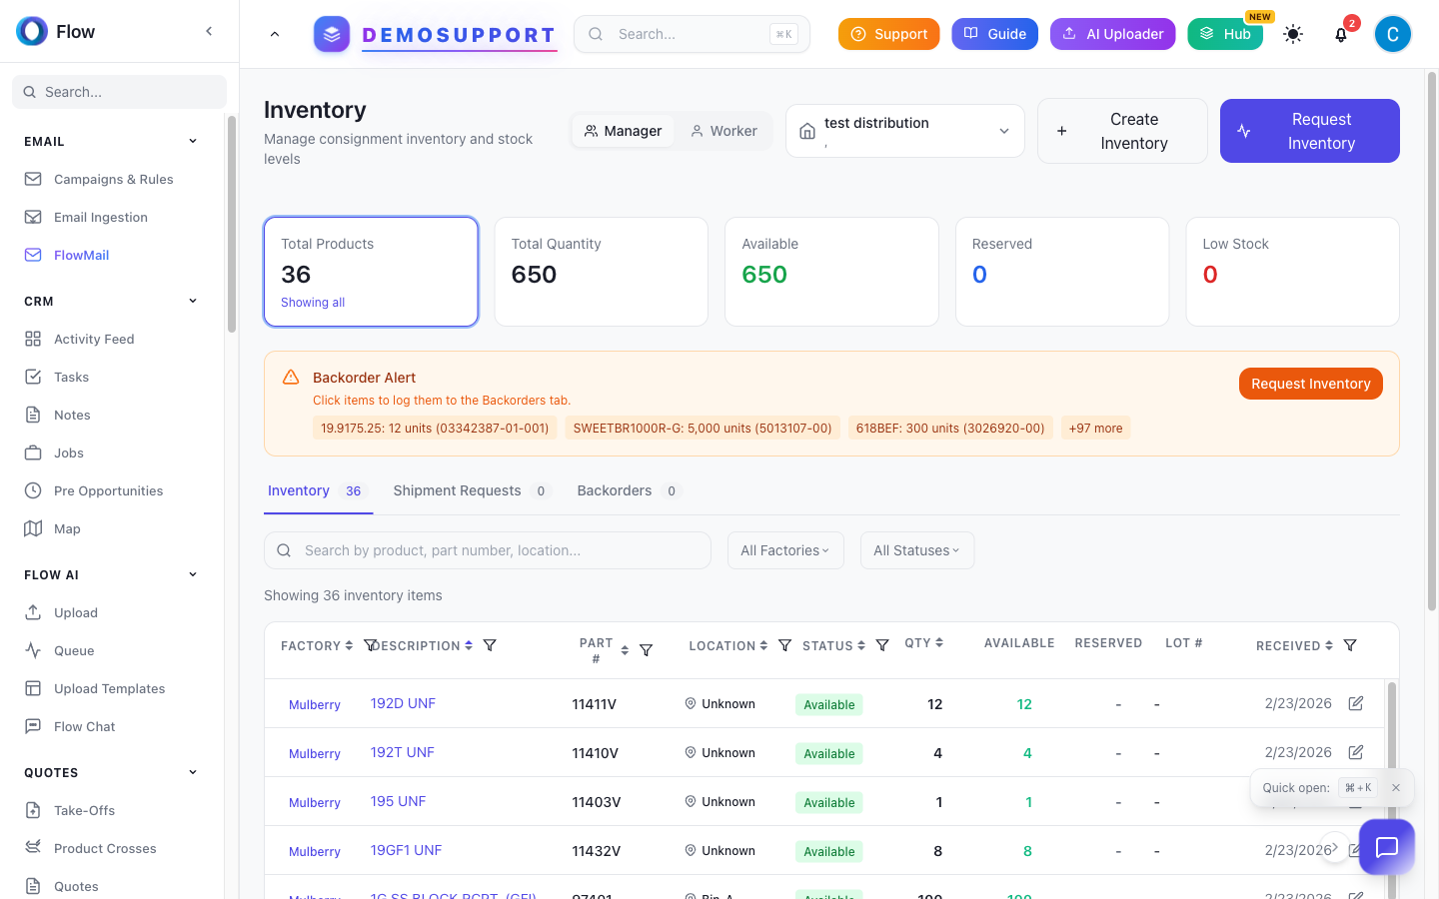
Task: Select the Manager role toggle
Action: (624, 130)
